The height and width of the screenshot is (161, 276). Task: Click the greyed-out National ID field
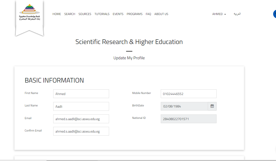pos(188,119)
